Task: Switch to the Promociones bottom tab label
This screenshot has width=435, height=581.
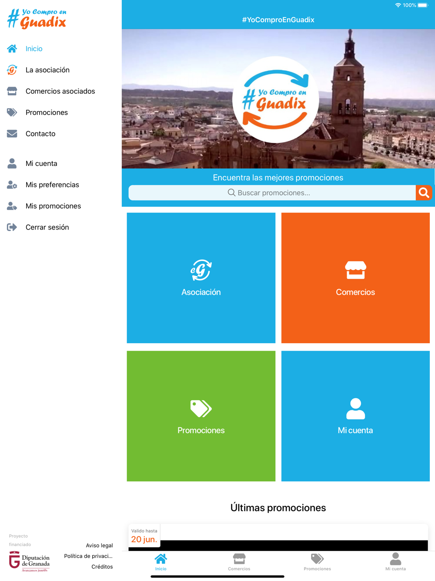Action: (x=318, y=569)
